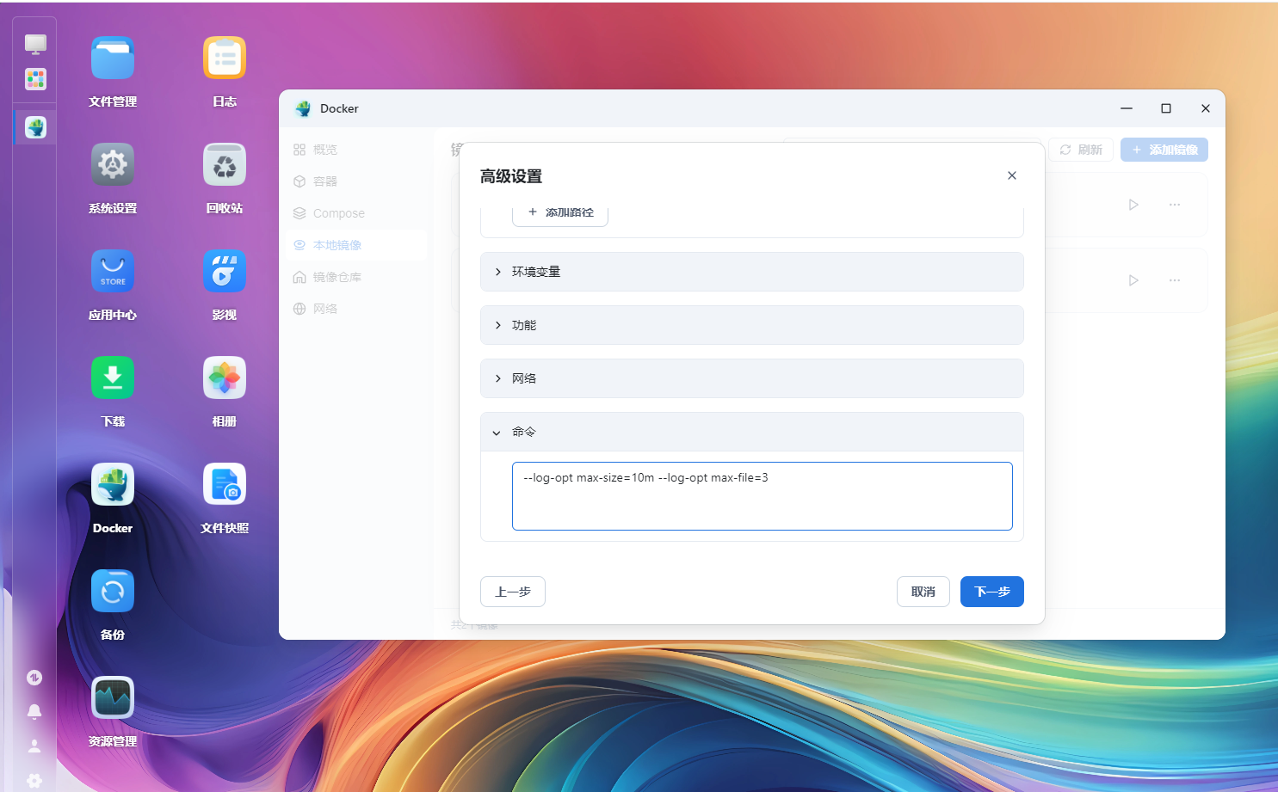The image size is (1278, 792).
Task: Go back with the 上一步 button
Action: (513, 592)
